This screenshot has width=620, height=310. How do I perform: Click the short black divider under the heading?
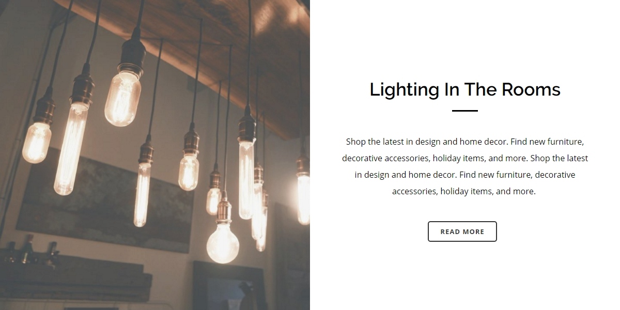point(464,111)
